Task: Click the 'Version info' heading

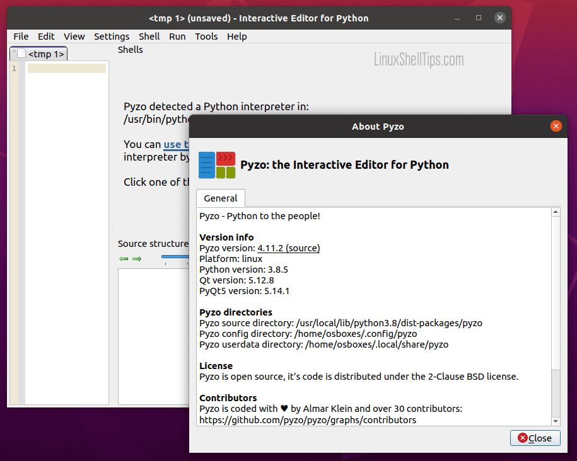Action: point(226,237)
